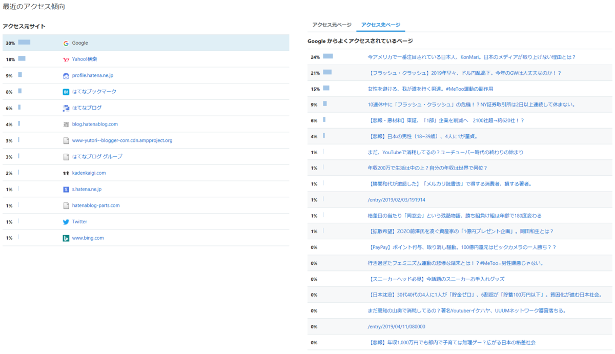The width and height of the screenshot is (615, 354).
Task: Click the profile.hatena.ne.jp avatar icon
Action: [66, 76]
